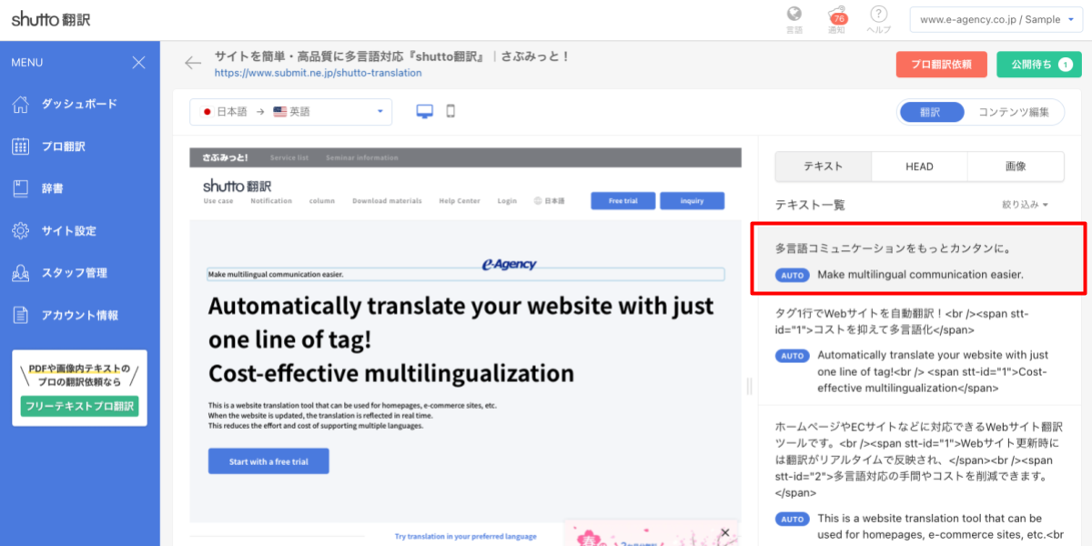
Task: Open the Japanese to English language dropdown
Action: 291,112
